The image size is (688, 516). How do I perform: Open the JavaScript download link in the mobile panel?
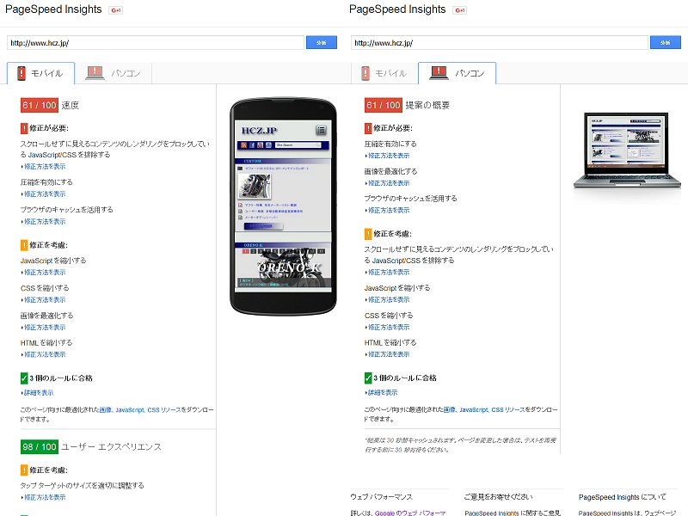[x=130, y=410]
